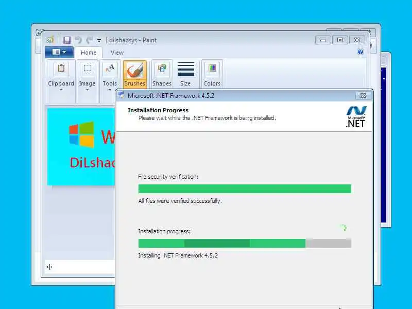Image resolution: width=412 pixels, height=309 pixels.
Task: Click the .NET installer title bar icon
Action: pos(121,95)
